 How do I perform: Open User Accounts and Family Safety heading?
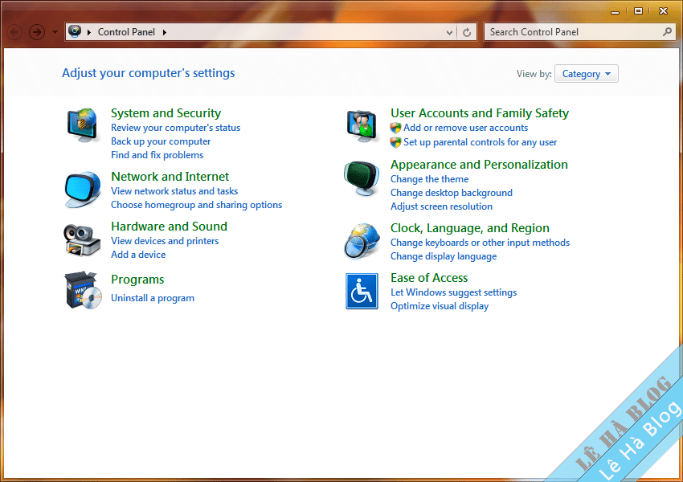tap(480, 113)
